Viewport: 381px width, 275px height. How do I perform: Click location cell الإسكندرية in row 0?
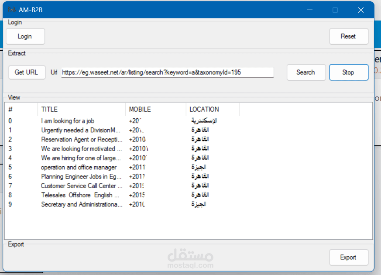coord(204,120)
